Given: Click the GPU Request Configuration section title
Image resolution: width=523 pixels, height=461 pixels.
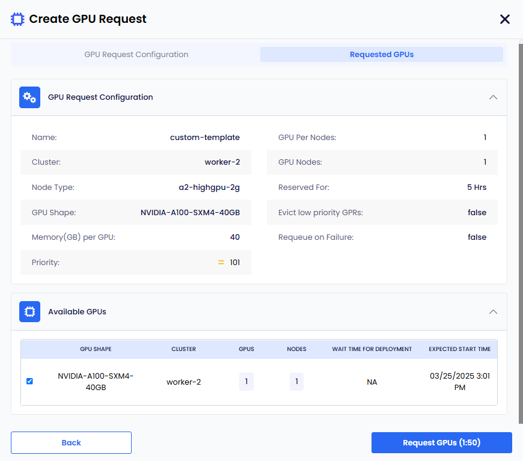Looking at the screenshot, I should click(x=100, y=97).
